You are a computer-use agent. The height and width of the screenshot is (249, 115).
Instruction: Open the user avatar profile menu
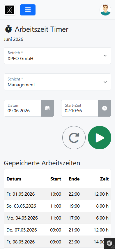105,10
